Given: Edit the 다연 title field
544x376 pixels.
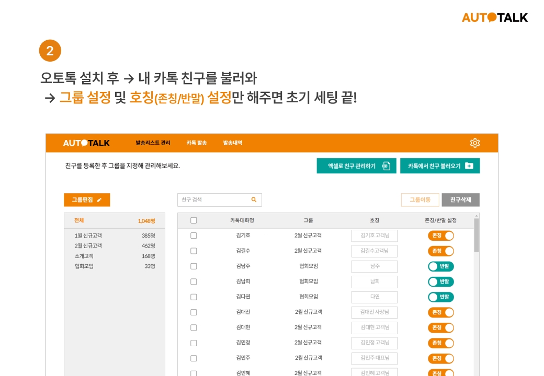Looking at the screenshot, I should 375,297.
